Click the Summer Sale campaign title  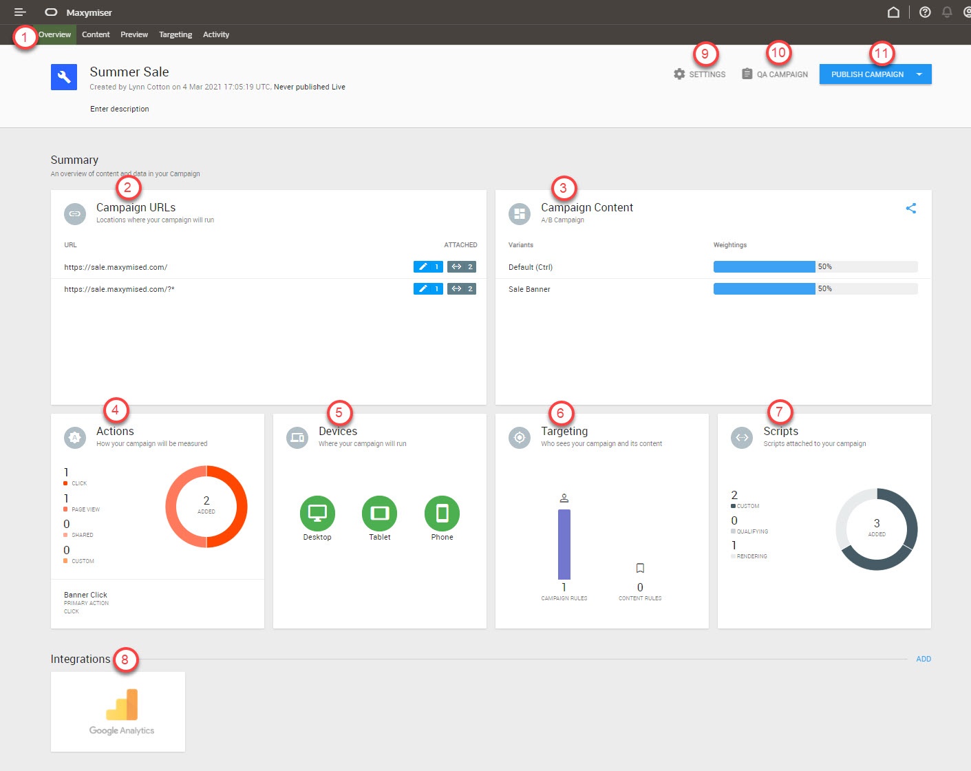tap(129, 72)
